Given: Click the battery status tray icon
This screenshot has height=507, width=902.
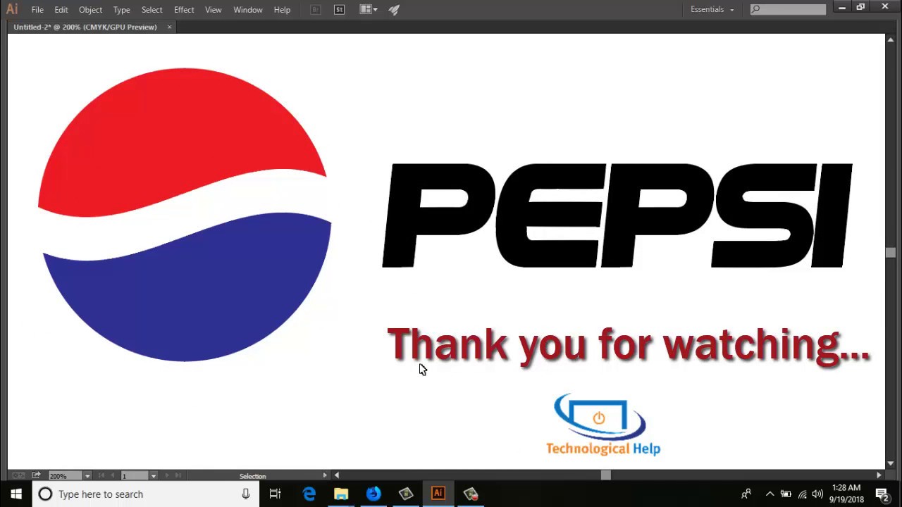Looking at the screenshot, I should tap(786, 494).
